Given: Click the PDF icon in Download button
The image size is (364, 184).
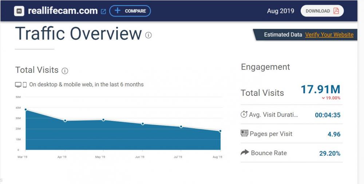Looking at the screenshot, I should click(336, 11).
